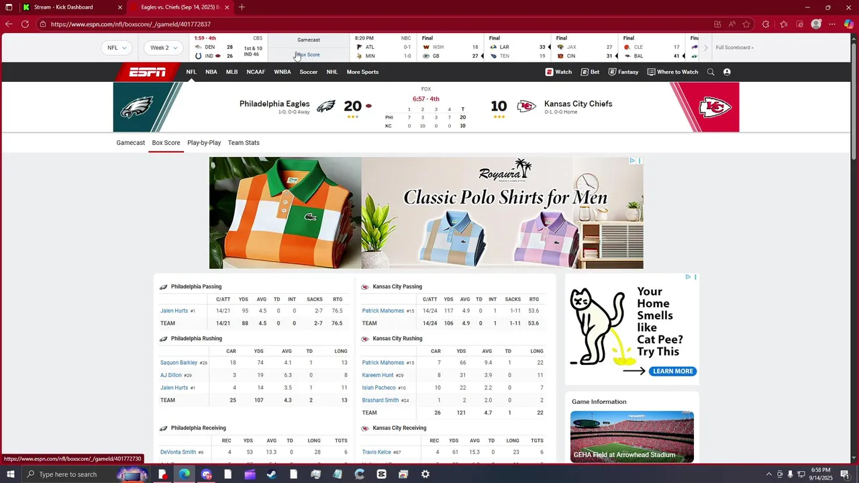Viewport: 859px width, 483px height.
Task: Open the NCAAF navigation menu item
Action: [256, 72]
